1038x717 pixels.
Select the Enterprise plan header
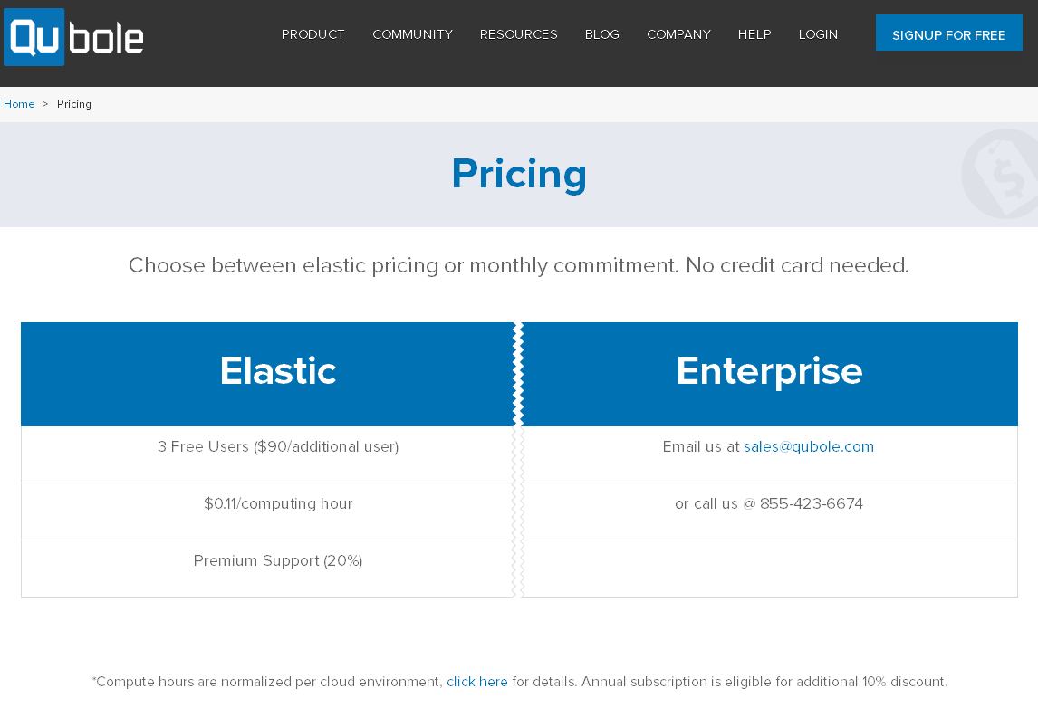pyautogui.click(x=769, y=371)
